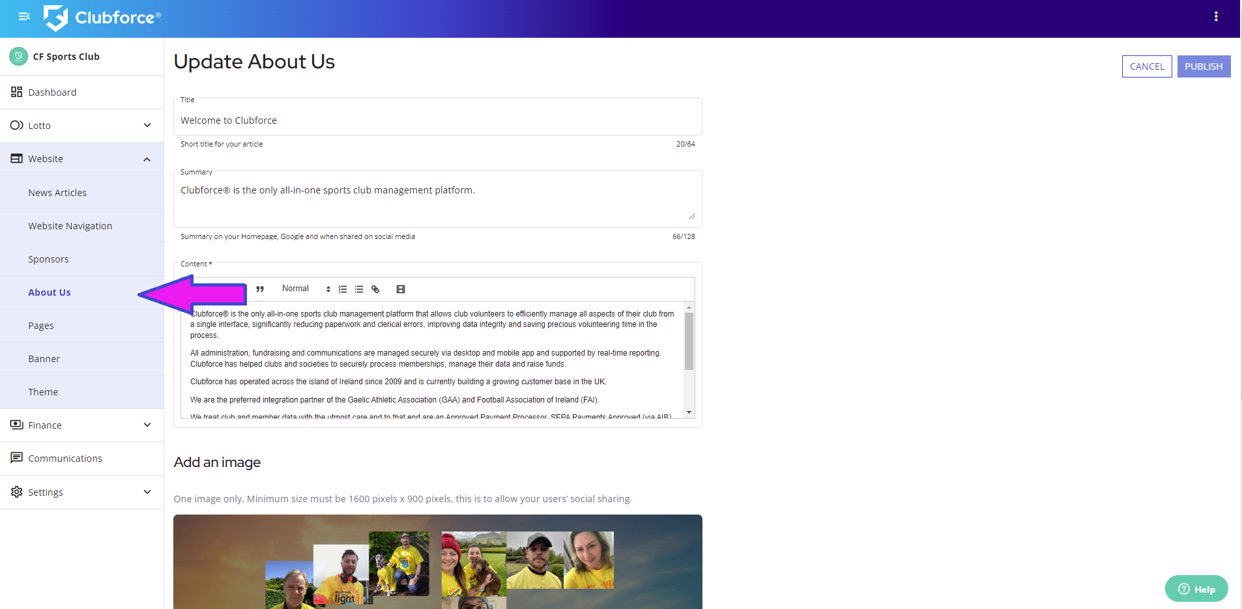Screen dimensions: 1242x609
Task: Click the CF Sports Club avatar icon
Action: click(x=18, y=57)
